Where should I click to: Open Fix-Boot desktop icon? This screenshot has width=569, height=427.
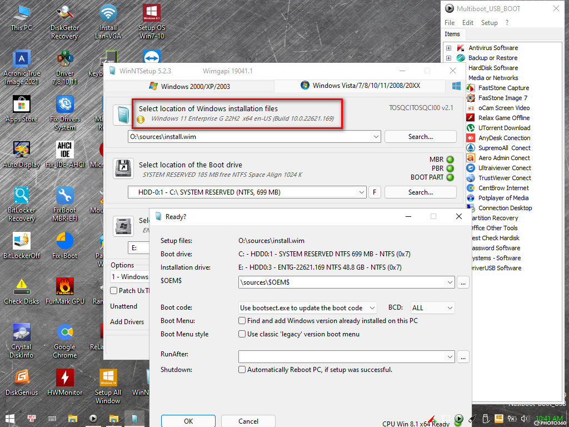click(65, 246)
